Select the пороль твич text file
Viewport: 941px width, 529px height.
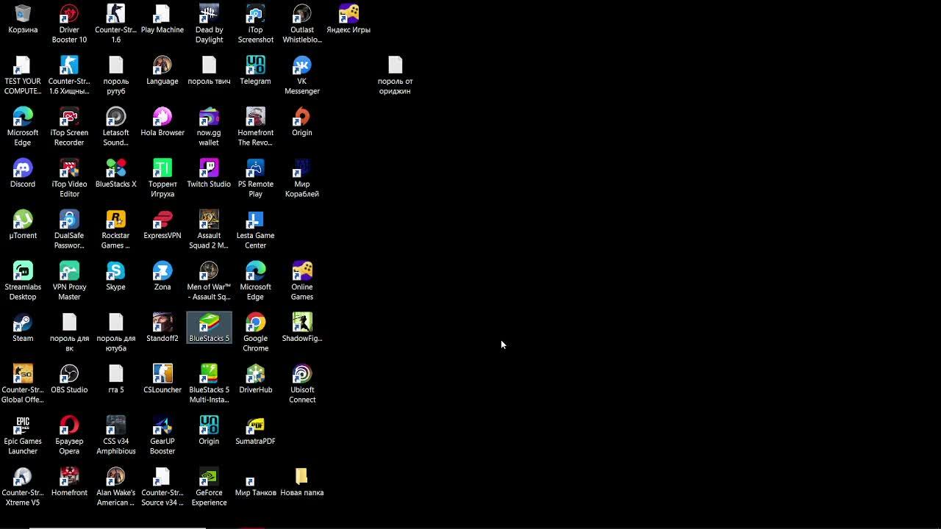tap(209, 71)
